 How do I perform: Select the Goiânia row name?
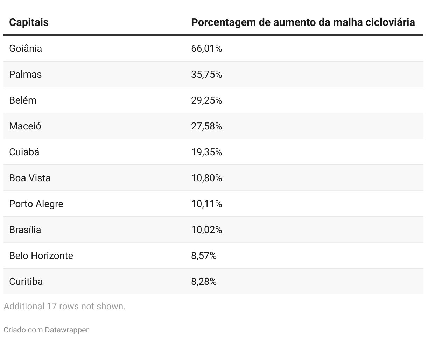point(26,48)
